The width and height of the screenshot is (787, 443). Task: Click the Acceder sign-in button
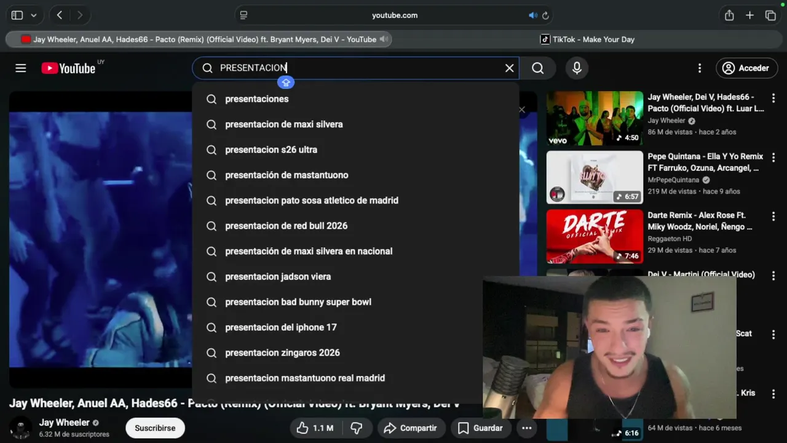(746, 68)
